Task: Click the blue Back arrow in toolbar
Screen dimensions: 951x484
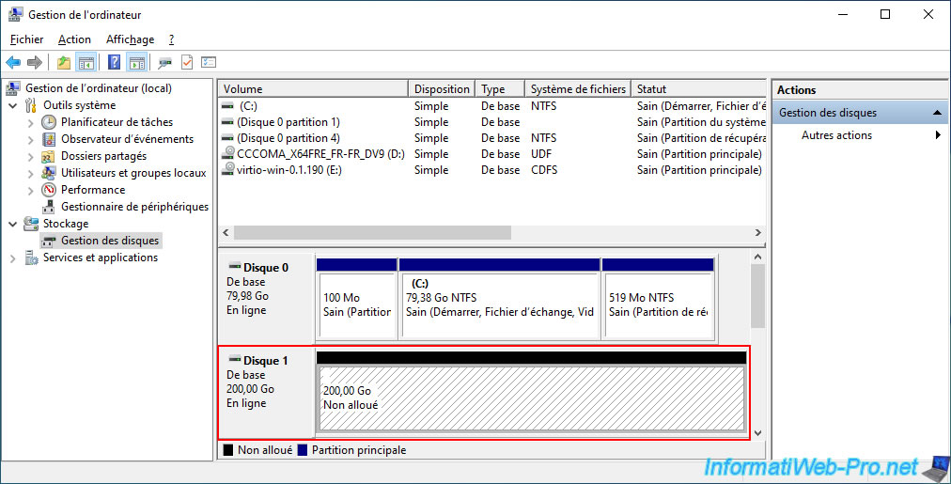Action: point(13,62)
